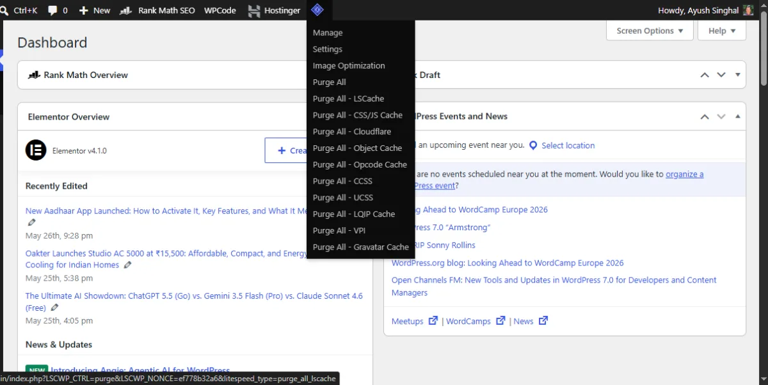Open the Oakter Launches Studio AC post
The width and height of the screenshot is (768, 385).
point(166,259)
